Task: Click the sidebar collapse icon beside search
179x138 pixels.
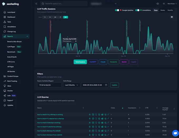Action: click(x=36, y=4)
